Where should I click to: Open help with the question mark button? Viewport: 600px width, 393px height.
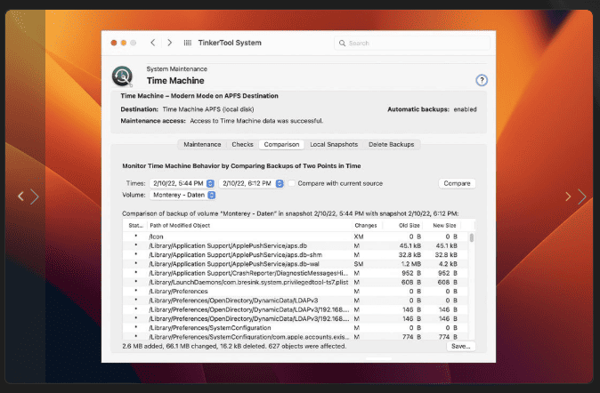(x=482, y=80)
